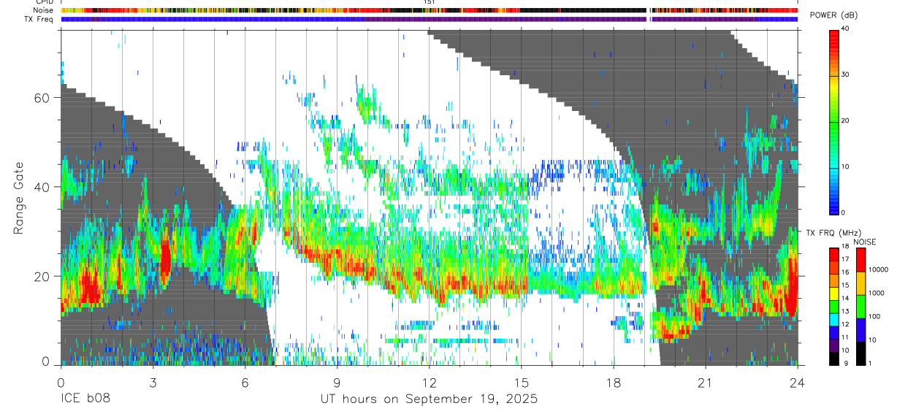Click the POWER (dB) colorbar title
The height and width of the screenshot is (414, 897).
[x=834, y=15]
